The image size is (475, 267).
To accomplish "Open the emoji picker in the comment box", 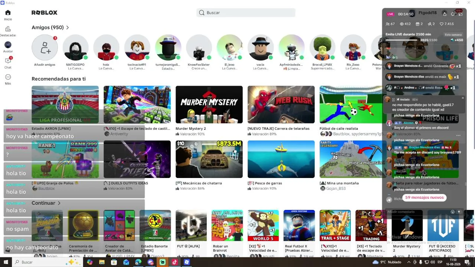I will tap(453, 212).
